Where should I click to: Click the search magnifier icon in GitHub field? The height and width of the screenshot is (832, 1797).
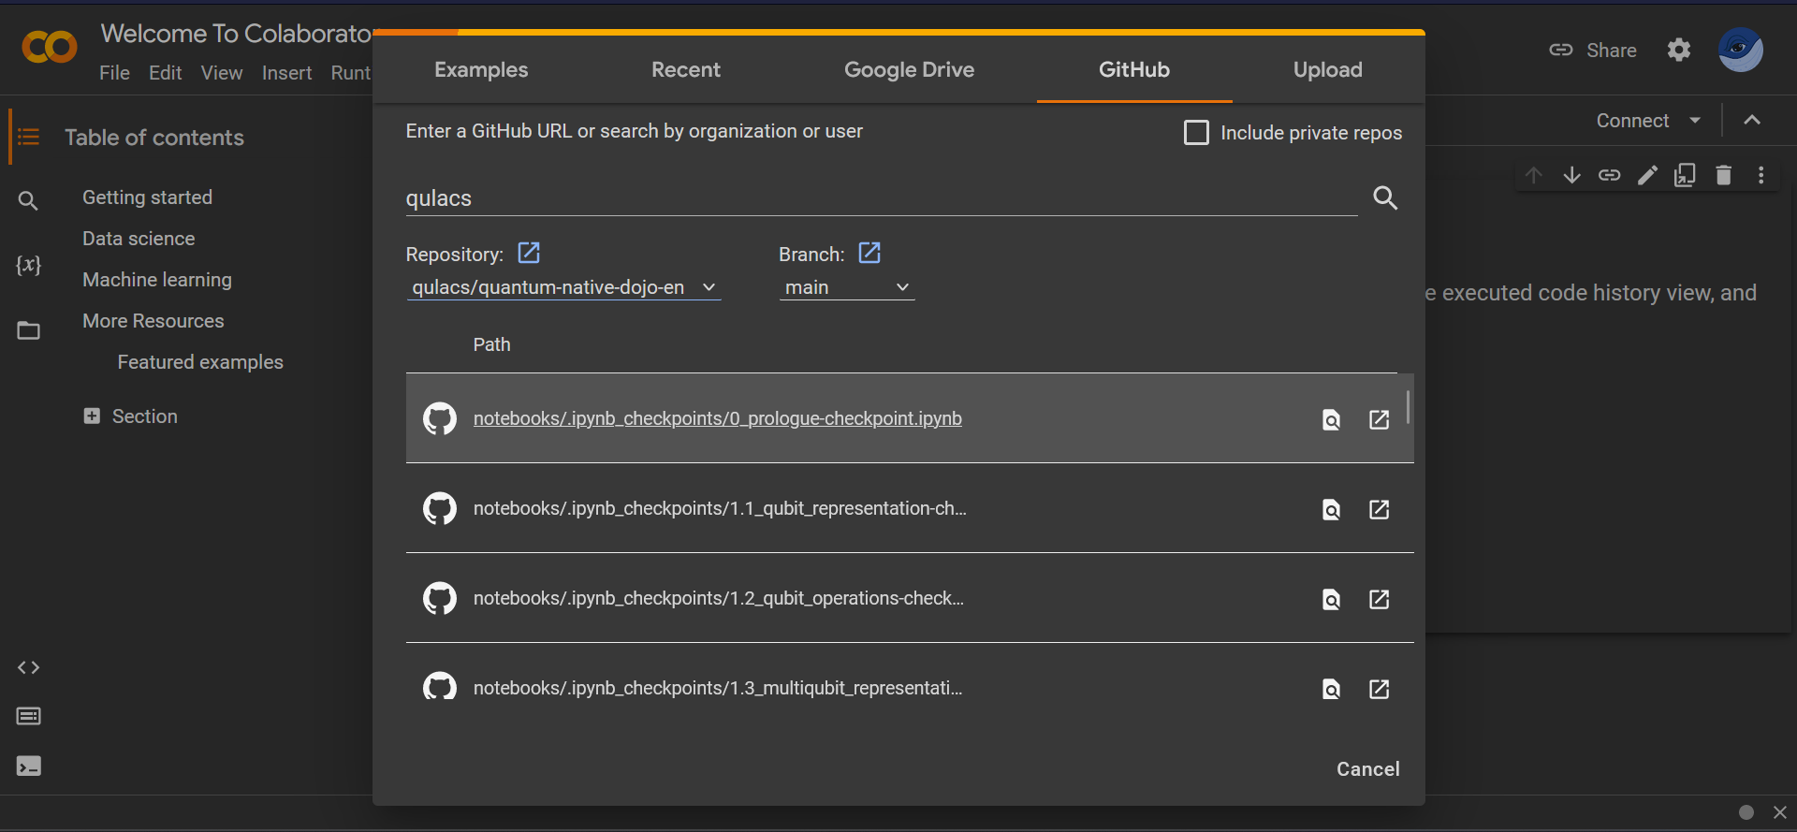coord(1385,197)
